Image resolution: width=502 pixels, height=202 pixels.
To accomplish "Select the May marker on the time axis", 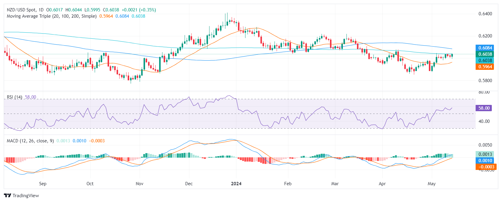I will pyautogui.click(x=432, y=184).
